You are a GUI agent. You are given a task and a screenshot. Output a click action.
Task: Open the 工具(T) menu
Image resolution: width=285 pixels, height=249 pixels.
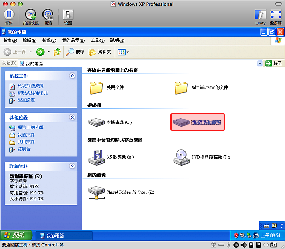97,40
